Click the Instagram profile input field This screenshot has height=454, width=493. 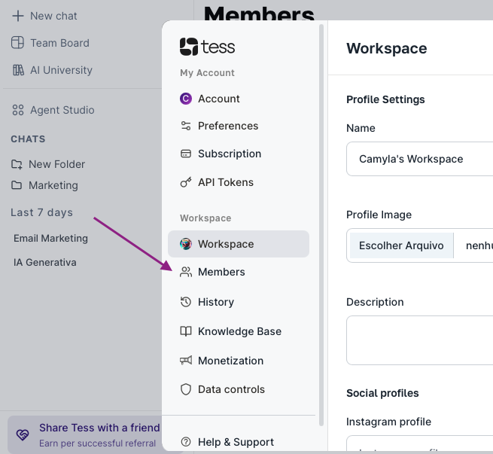click(x=419, y=443)
